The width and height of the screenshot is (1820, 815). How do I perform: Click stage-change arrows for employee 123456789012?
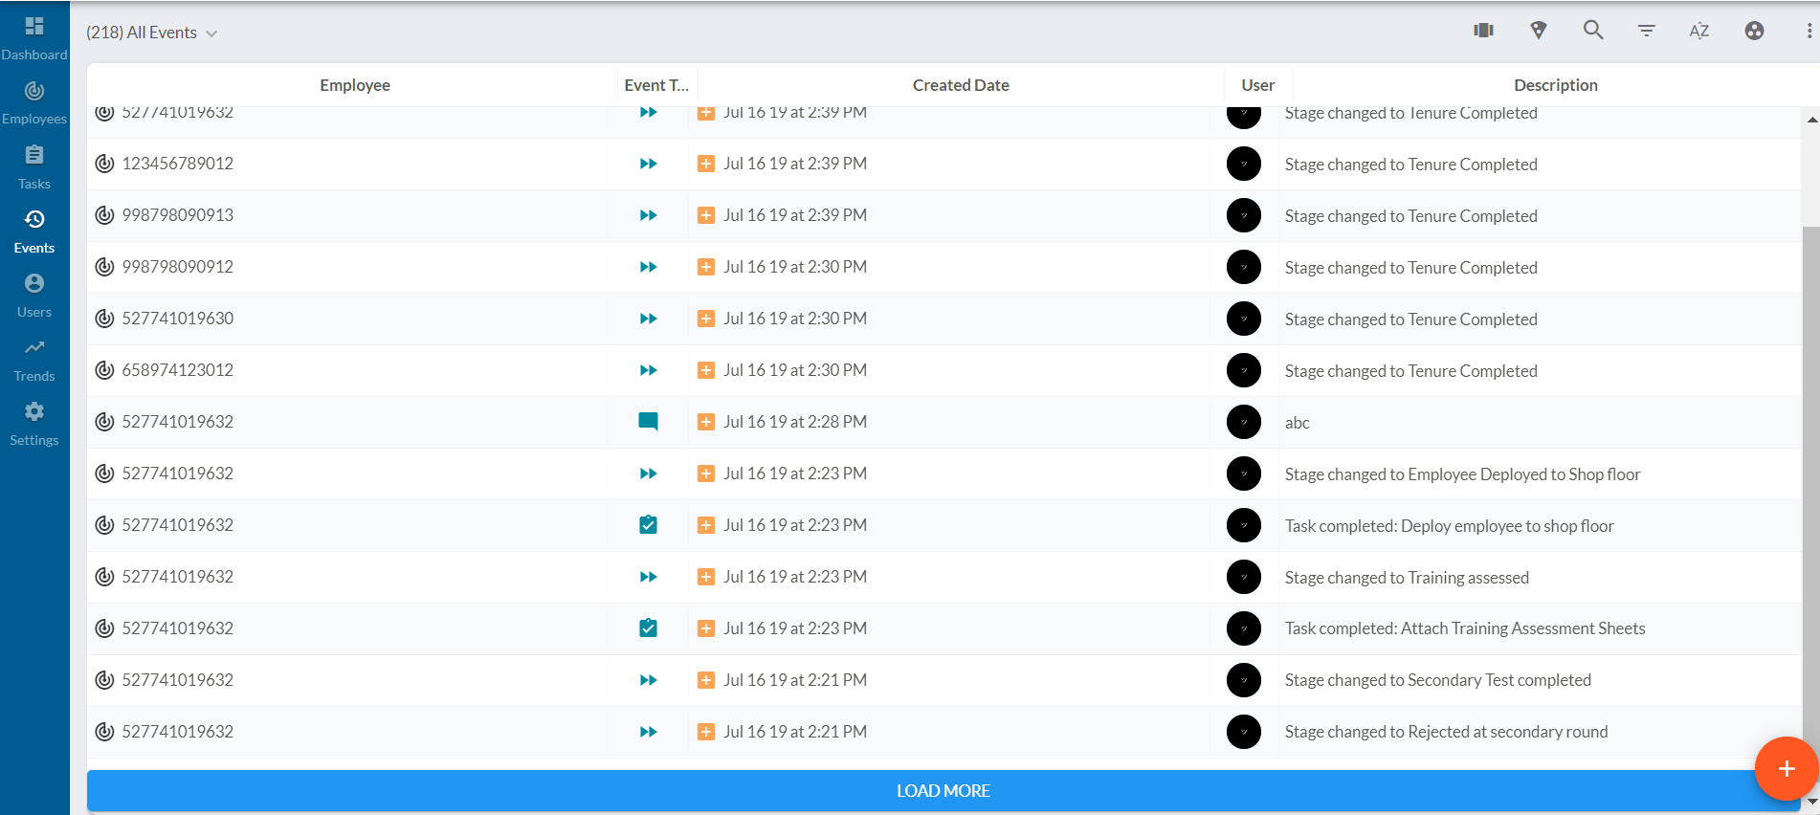tap(648, 164)
